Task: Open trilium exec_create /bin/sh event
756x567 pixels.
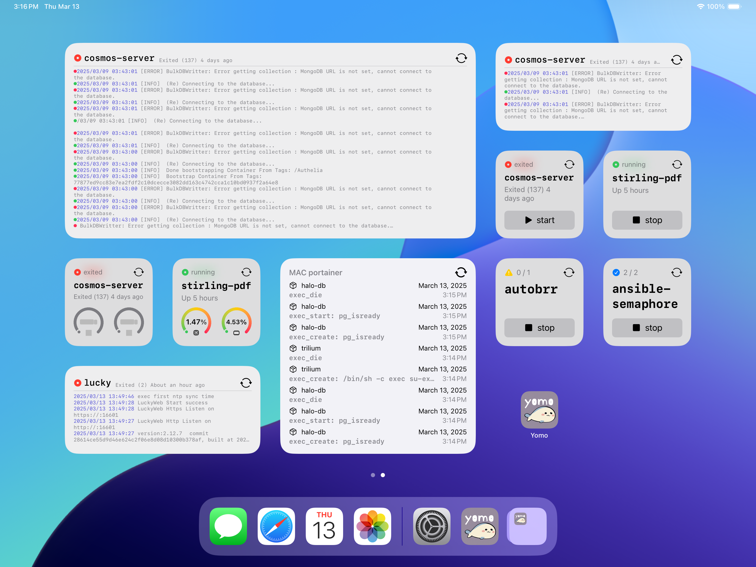Action: point(378,374)
